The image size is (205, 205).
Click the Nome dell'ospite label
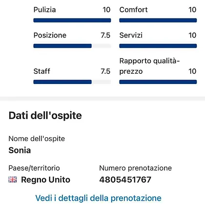(37, 139)
